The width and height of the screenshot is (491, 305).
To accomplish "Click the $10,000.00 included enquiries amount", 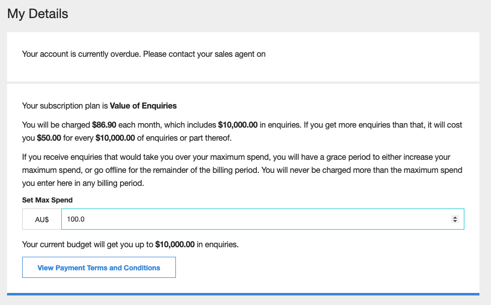I will pos(238,125).
